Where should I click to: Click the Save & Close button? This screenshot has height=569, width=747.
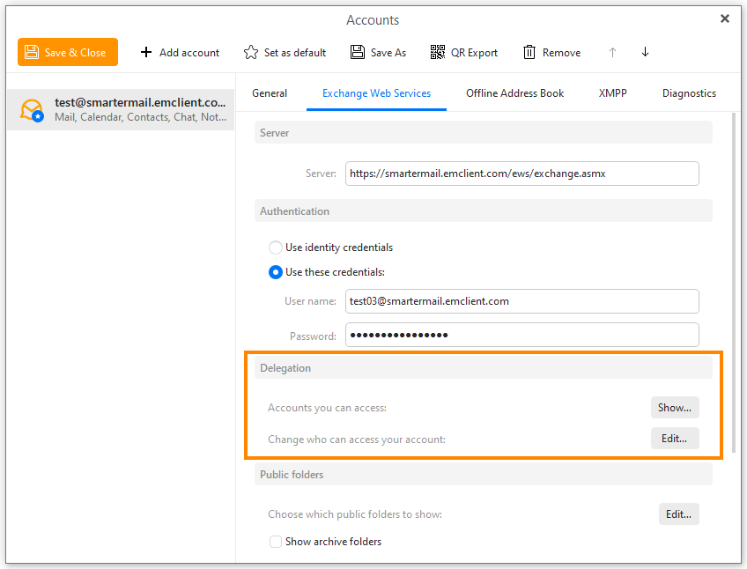tap(67, 52)
